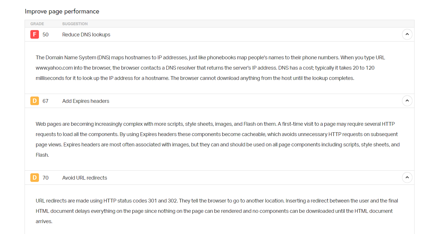
Task: Click the score 67 in Expires headers row
Action: (x=46, y=101)
